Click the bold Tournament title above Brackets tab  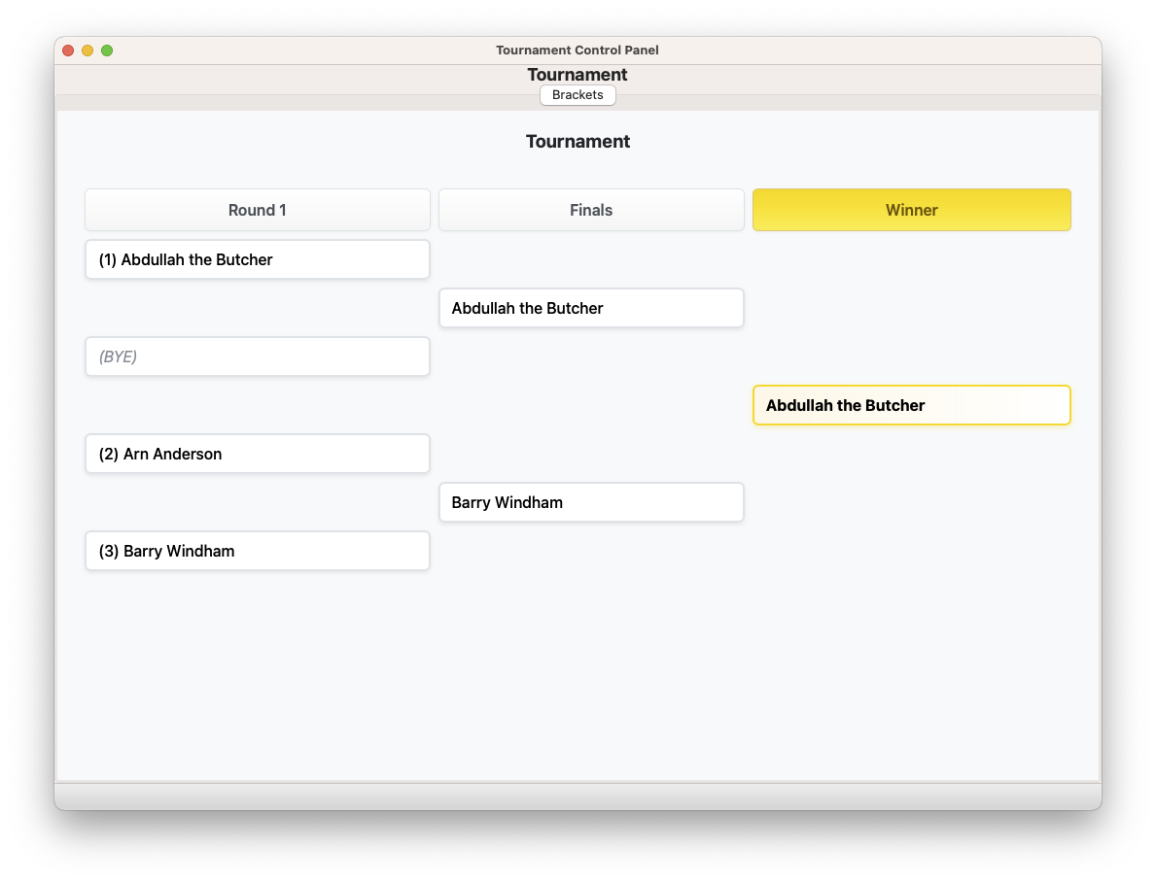(578, 75)
